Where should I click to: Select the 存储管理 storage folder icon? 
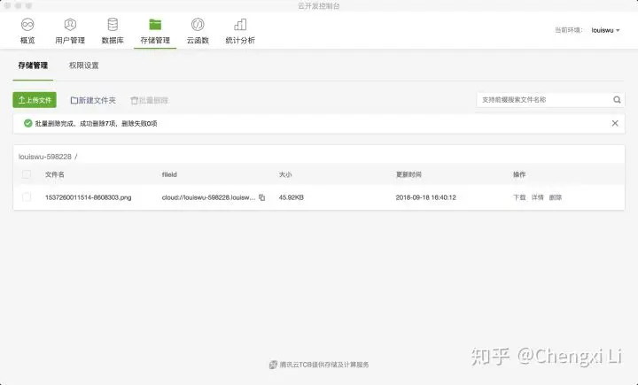click(155, 25)
